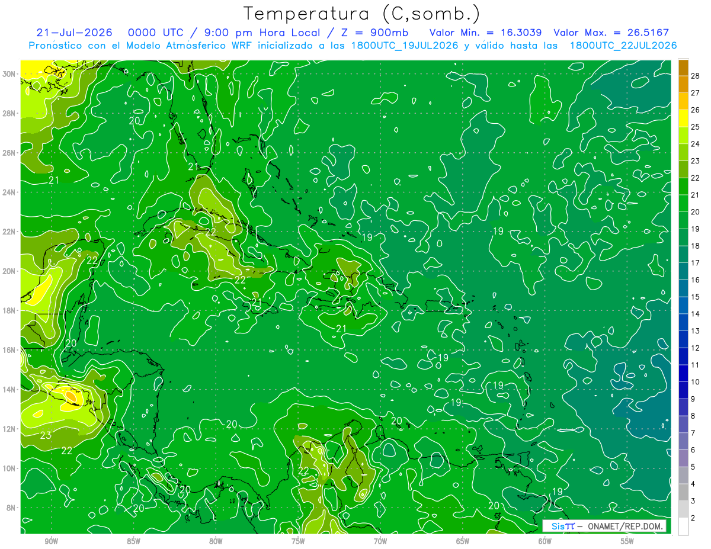The width and height of the screenshot is (711, 549).
Task: Click the '24N' latitude label
Action: (9, 192)
